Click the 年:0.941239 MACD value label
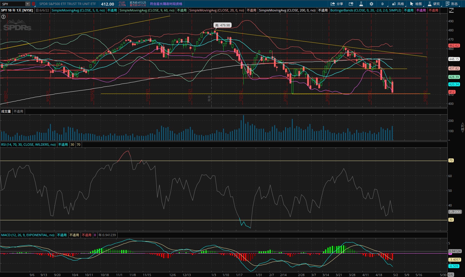This screenshot has height=277, width=465. click(x=107, y=235)
